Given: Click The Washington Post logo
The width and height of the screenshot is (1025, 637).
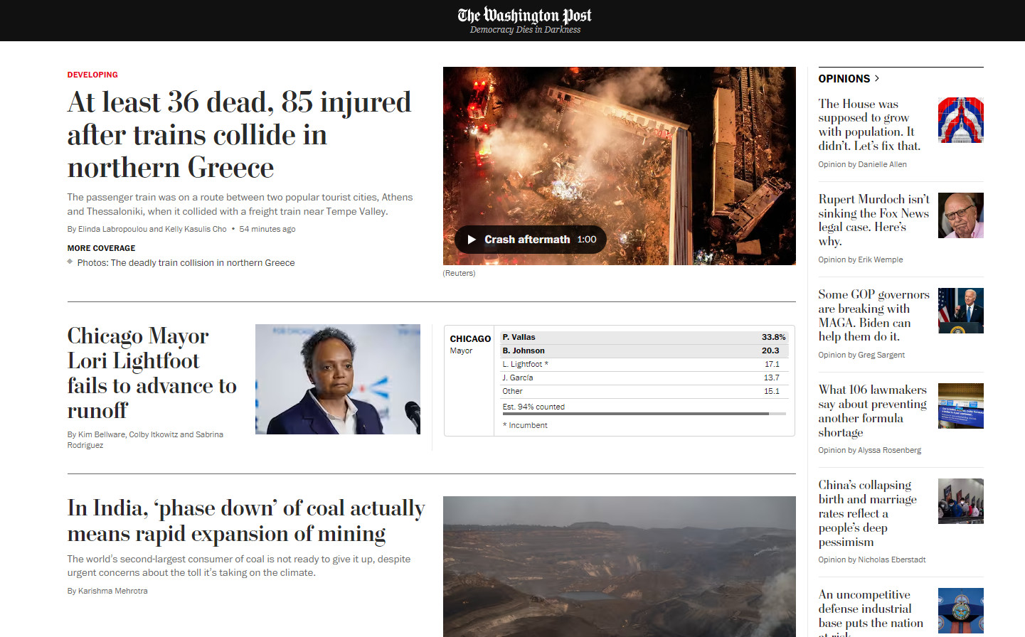Looking at the screenshot, I should (x=524, y=16).
